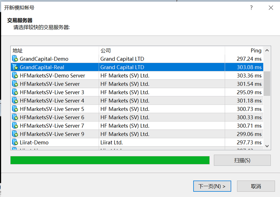Select HFMarketsSV-Live Server 7

(52, 126)
